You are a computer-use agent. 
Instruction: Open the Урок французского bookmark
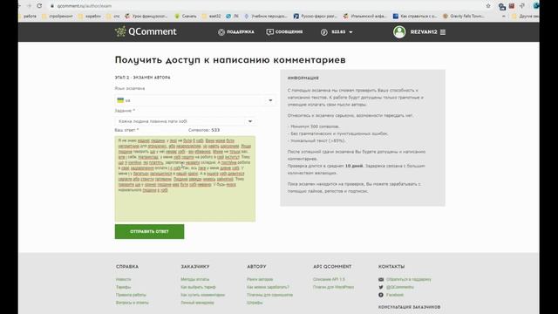[146, 16]
